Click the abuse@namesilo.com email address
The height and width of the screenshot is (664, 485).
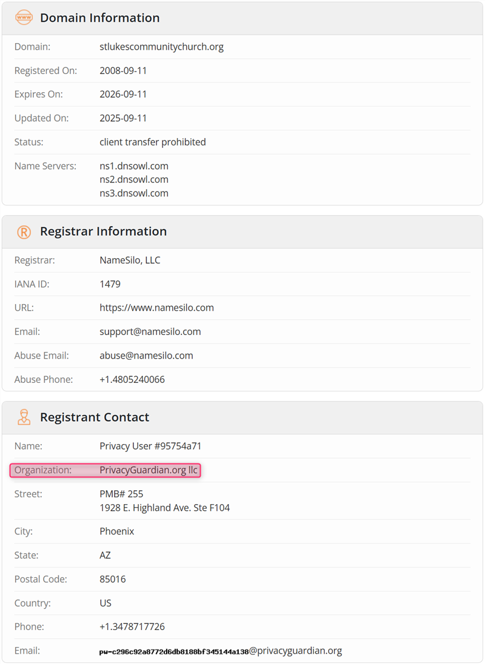146,356
